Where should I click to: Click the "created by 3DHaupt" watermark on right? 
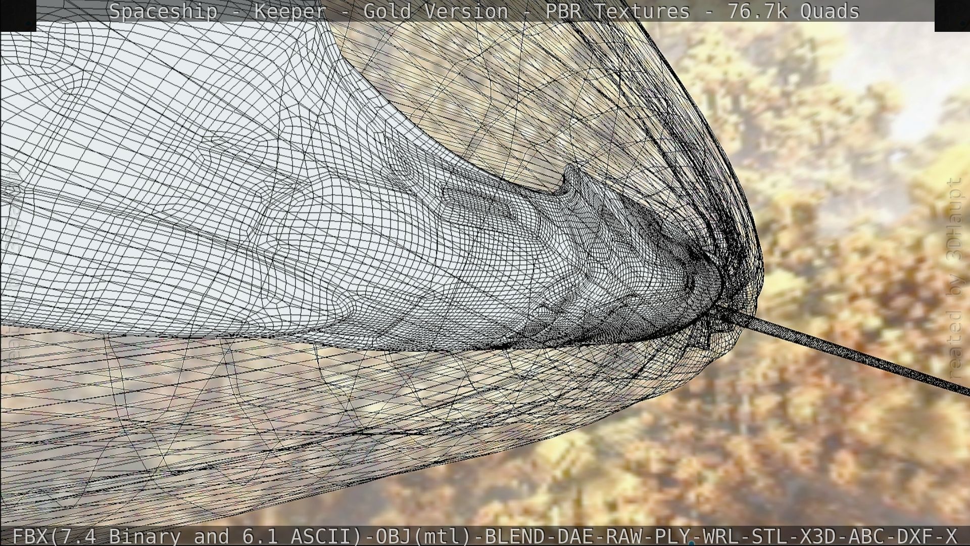point(954,278)
